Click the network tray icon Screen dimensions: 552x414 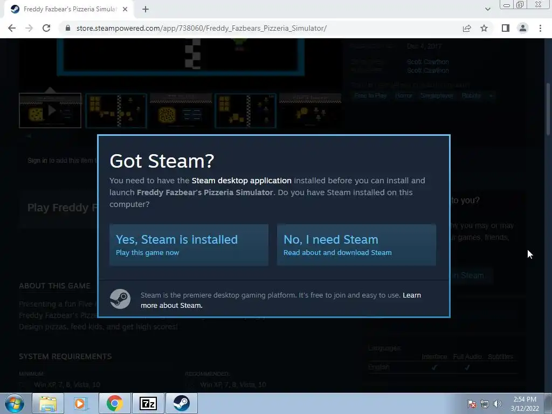coord(485,404)
